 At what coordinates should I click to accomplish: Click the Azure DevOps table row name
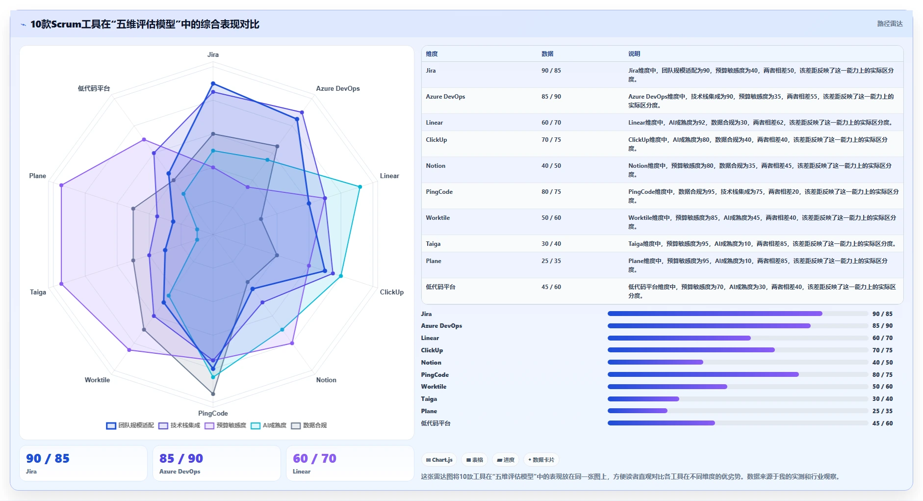[445, 97]
